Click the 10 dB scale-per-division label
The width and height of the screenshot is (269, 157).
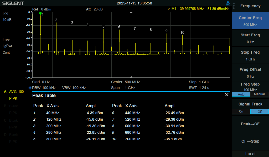click(7, 20)
